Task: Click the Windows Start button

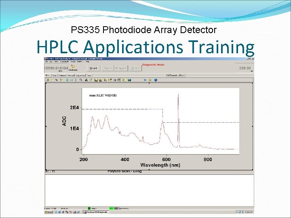Action: (48, 212)
